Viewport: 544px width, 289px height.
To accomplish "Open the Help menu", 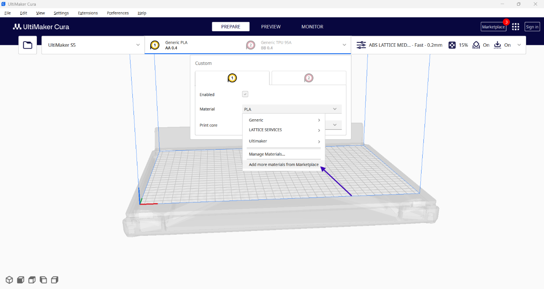I will point(142,13).
